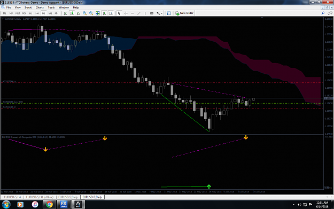The width and height of the screenshot is (334, 209).
Task: Switch to EURUSD-5,H8 (offline) chart tab
Action: pyautogui.click(x=40, y=197)
